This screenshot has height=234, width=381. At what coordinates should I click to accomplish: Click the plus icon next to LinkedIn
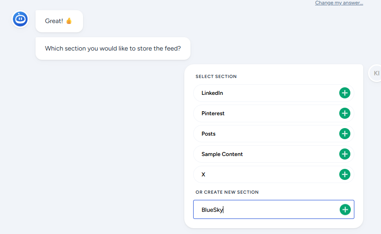(345, 93)
